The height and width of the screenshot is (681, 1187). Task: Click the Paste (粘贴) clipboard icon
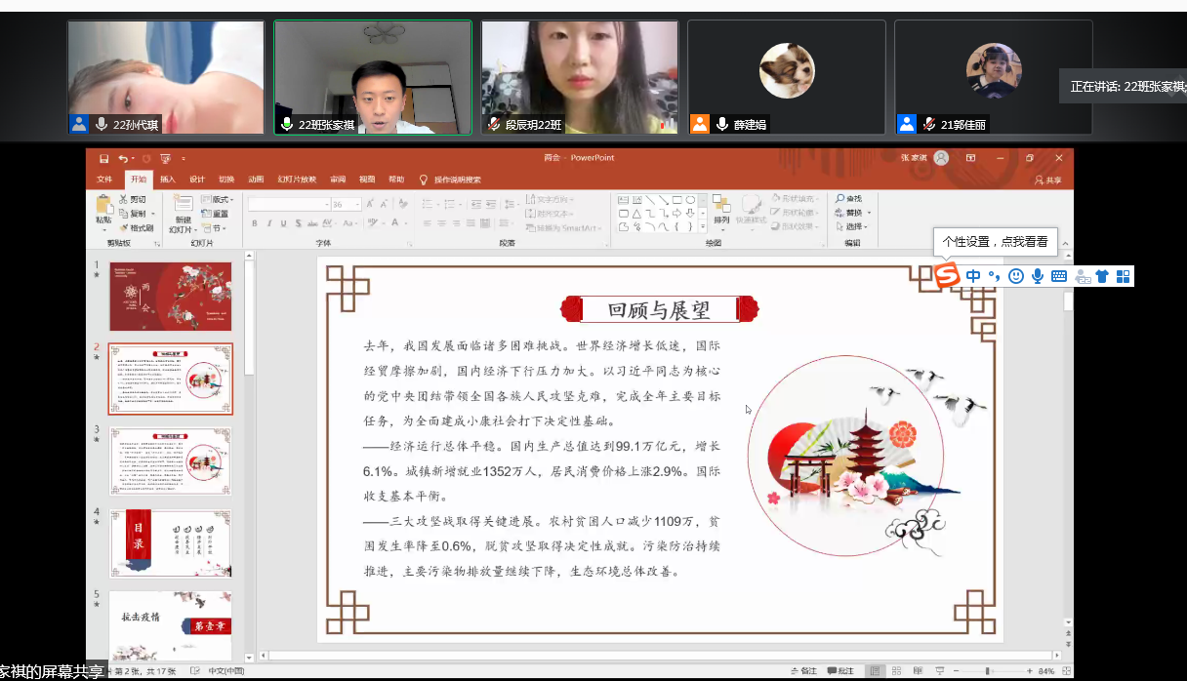pos(103,208)
